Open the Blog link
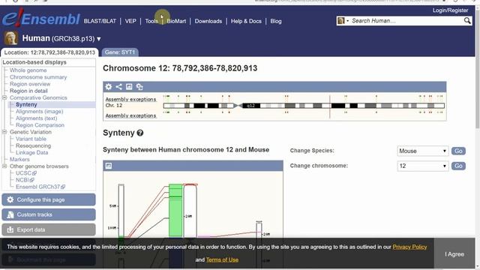The height and width of the screenshot is (270, 480). 276,21
